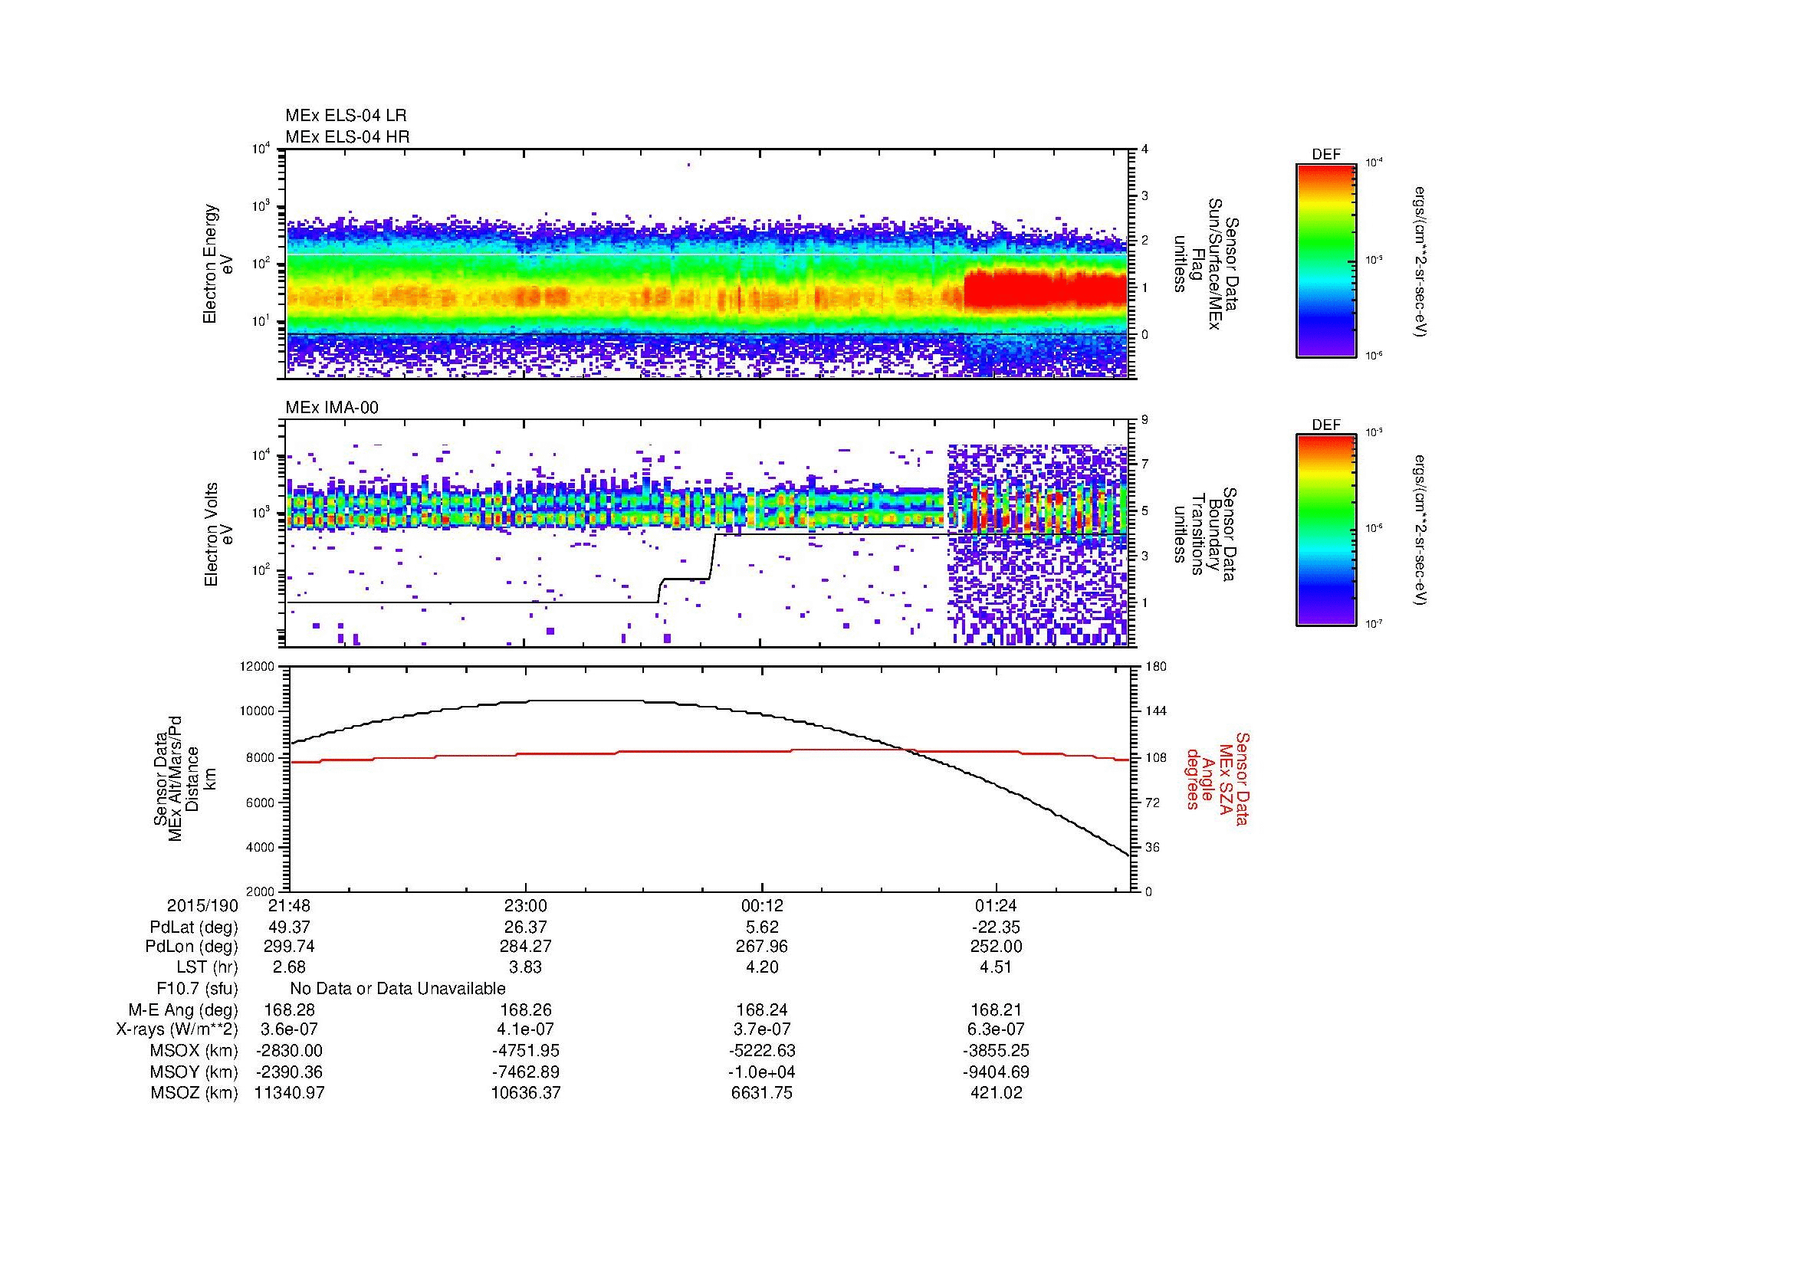
Task: Click MSOZ value 421.02
Action: pyautogui.click(x=997, y=1093)
